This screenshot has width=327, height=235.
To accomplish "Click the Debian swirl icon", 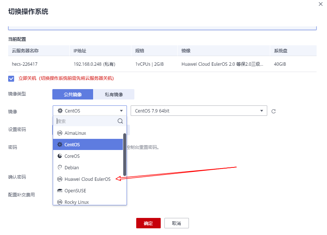I will pos(59,167).
